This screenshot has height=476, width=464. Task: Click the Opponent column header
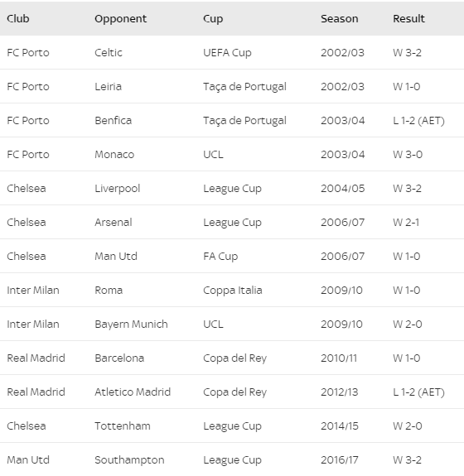[x=120, y=19]
